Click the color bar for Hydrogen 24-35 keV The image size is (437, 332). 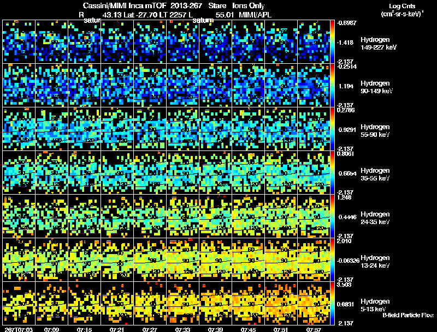332,216
